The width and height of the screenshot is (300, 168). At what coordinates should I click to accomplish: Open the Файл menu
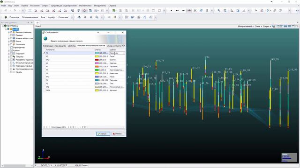point(3,6)
